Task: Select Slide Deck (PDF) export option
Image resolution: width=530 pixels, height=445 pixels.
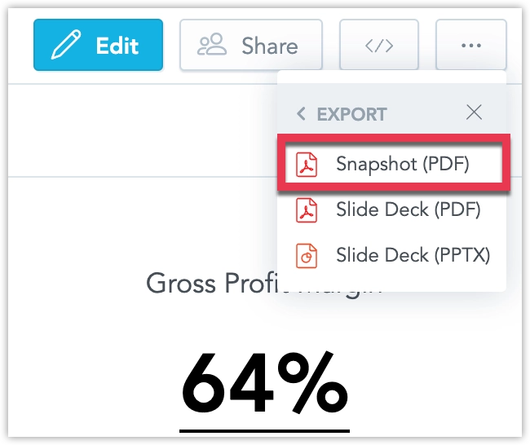Action: coord(391,209)
